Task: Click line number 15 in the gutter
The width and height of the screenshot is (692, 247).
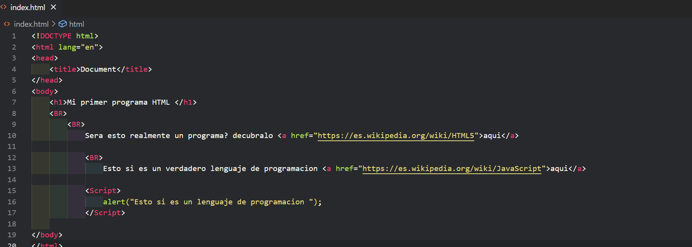Action: coord(12,191)
